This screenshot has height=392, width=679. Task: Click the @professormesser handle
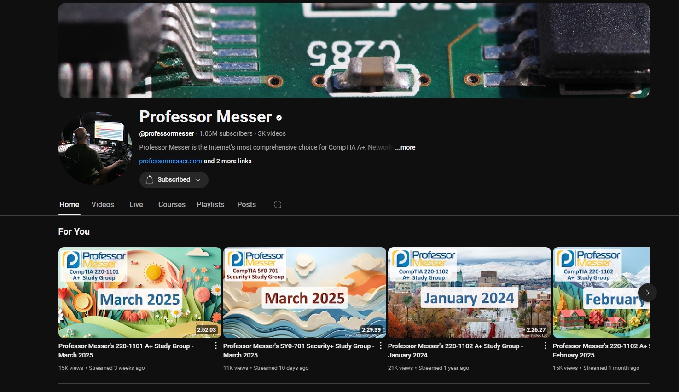tap(167, 133)
